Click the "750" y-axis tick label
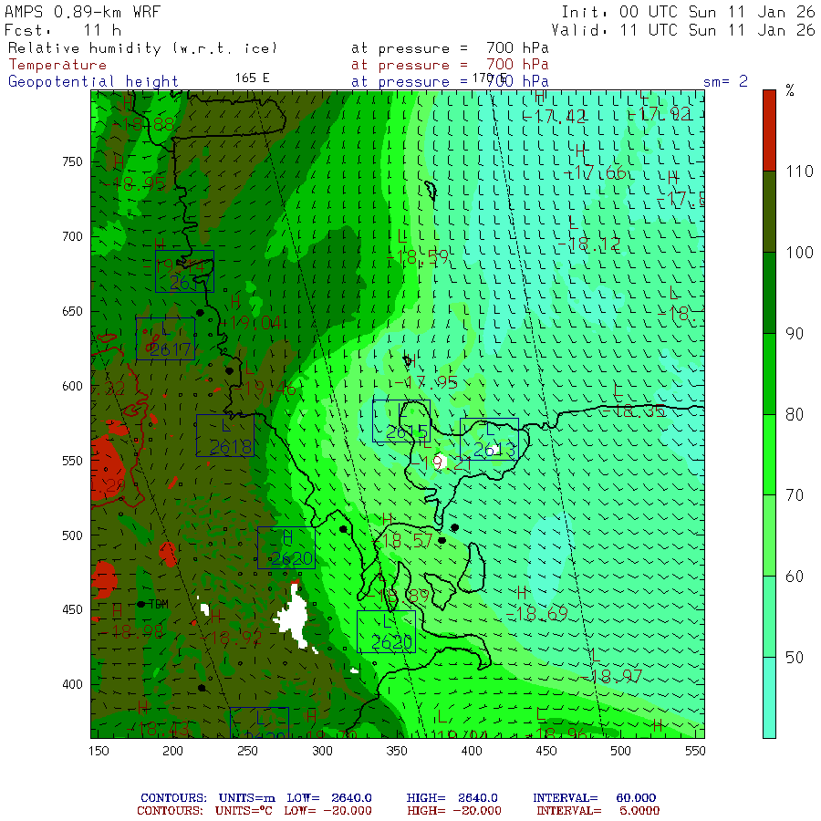 72,161
